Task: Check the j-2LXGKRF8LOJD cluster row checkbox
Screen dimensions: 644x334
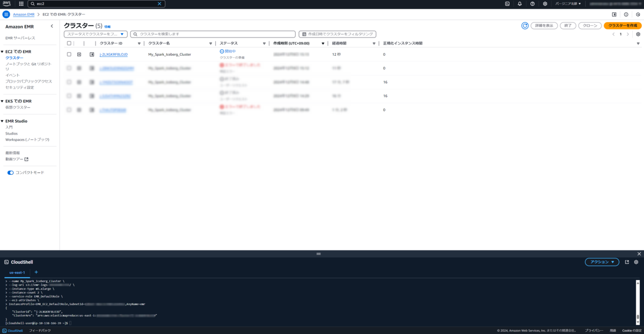Action: pos(69,54)
